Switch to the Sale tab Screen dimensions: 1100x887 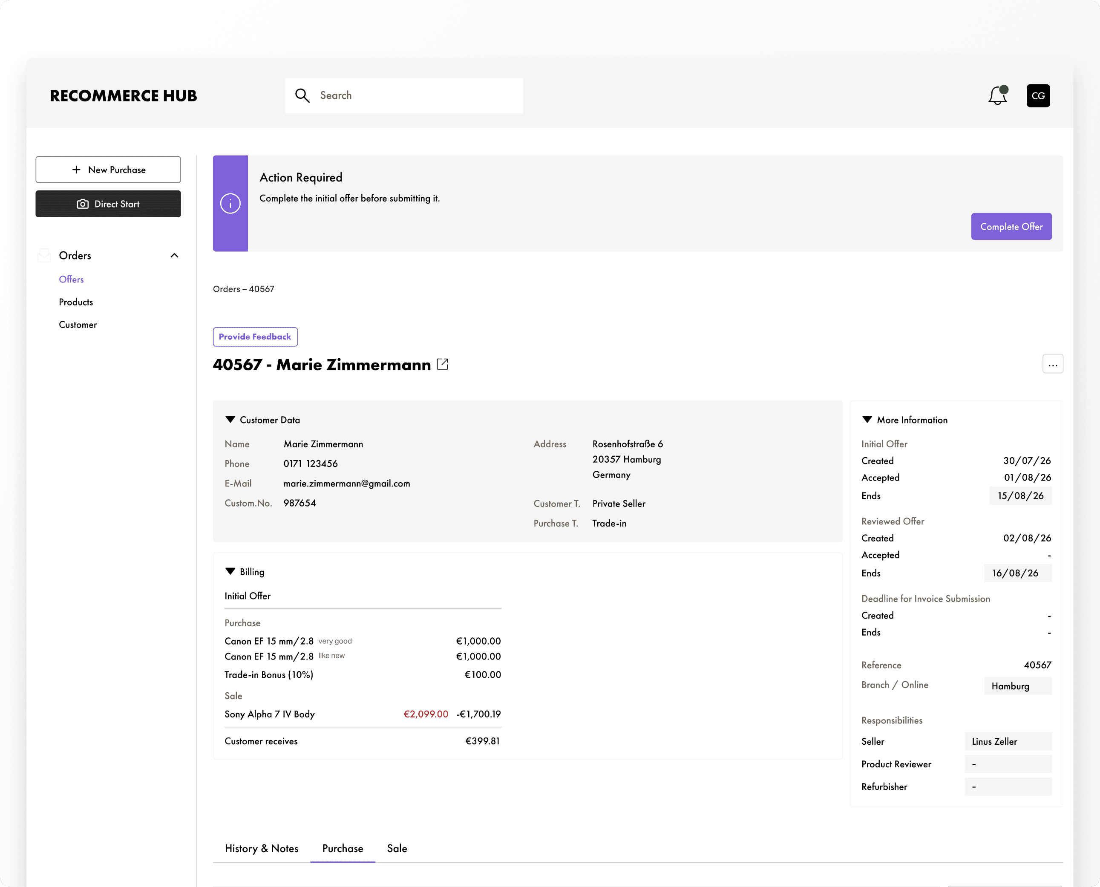397,848
